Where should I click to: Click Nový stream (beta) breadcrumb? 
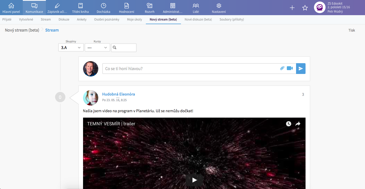click(x=22, y=30)
